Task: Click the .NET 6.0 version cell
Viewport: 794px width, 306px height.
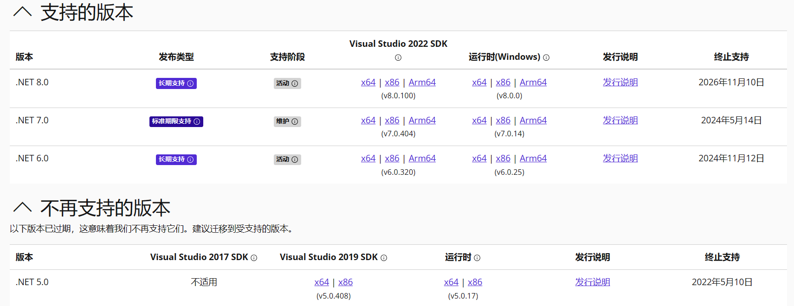Action: pos(32,158)
